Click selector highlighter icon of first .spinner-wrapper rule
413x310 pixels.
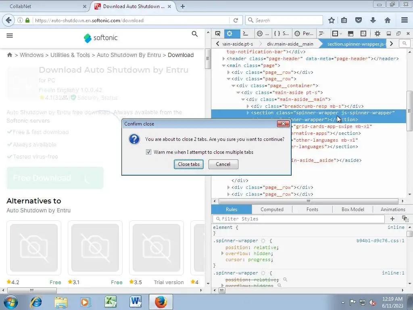pos(263,241)
